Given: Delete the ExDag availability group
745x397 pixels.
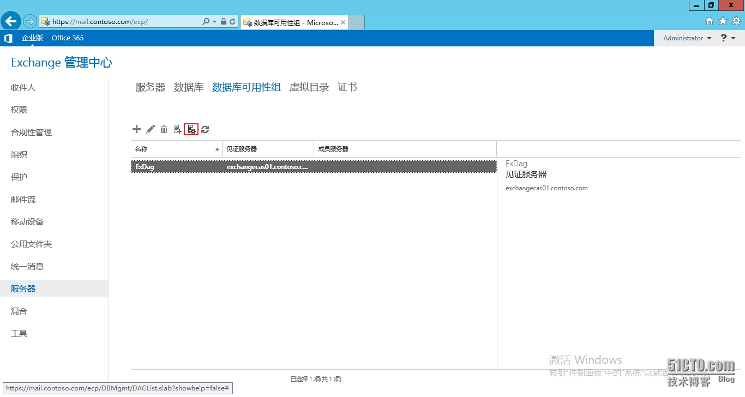Looking at the screenshot, I should click(x=164, y=129).
